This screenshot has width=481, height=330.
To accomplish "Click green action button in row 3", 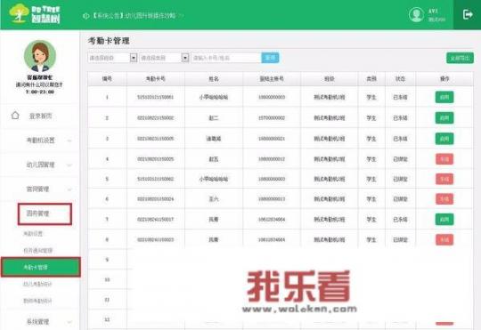I will pos(444,139).
